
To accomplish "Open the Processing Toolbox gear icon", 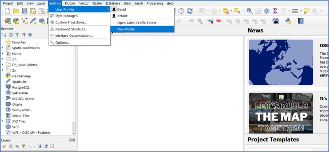I will (x=266, y=11).
